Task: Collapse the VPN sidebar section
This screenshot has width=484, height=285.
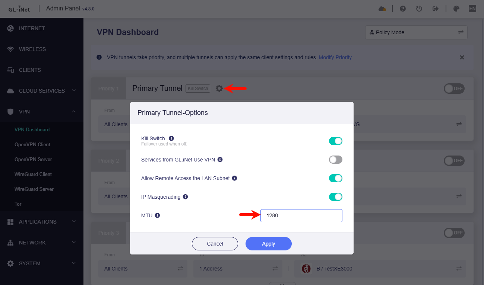Action: tap(42, 111)
